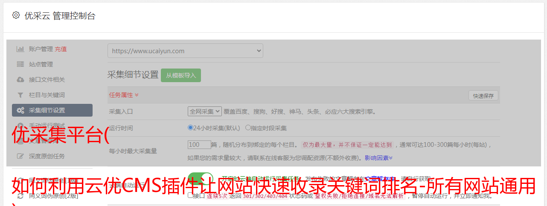Open the 全网采集 dropdown
Screen dimensions: 547x206
pyautogui.click(x=205, y=111)
